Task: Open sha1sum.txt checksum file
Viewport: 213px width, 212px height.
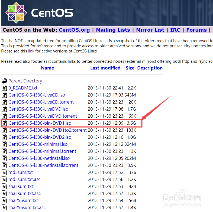Action: coord(21,187)
